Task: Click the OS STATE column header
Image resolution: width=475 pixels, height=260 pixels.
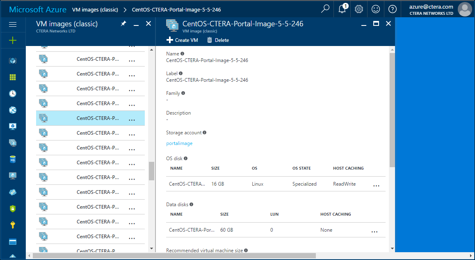Action: tap(301, 168)
